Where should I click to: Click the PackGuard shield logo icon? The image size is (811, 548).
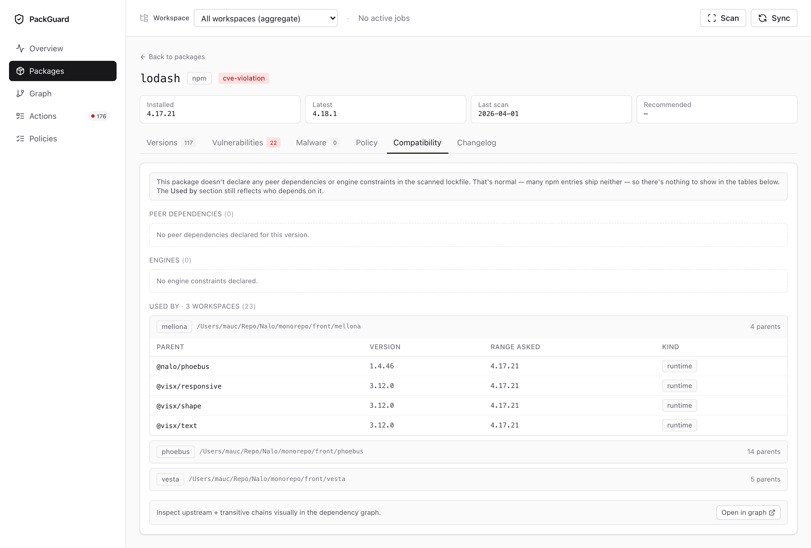[x=19, y=19]
